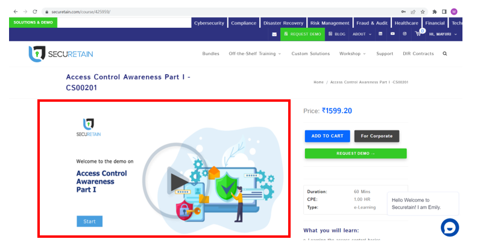
Task: Open the saved passwords key icon
Action: 403,12
